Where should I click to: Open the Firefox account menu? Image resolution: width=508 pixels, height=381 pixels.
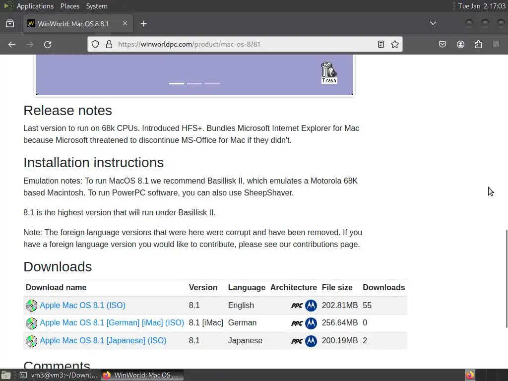pyautogui.click(x=460, y=44)
